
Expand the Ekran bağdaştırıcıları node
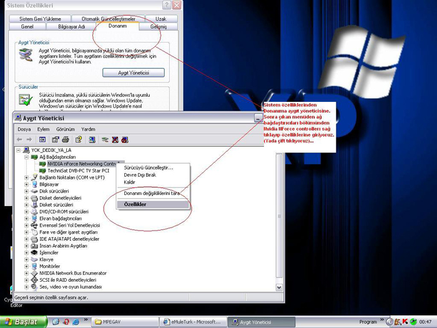[26, 219]
